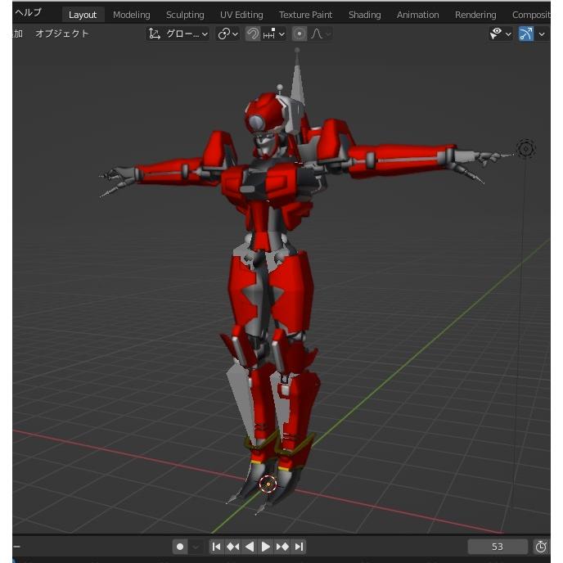Select the light object at upper right
563x563 pixels.
click(x=525, y=149)
